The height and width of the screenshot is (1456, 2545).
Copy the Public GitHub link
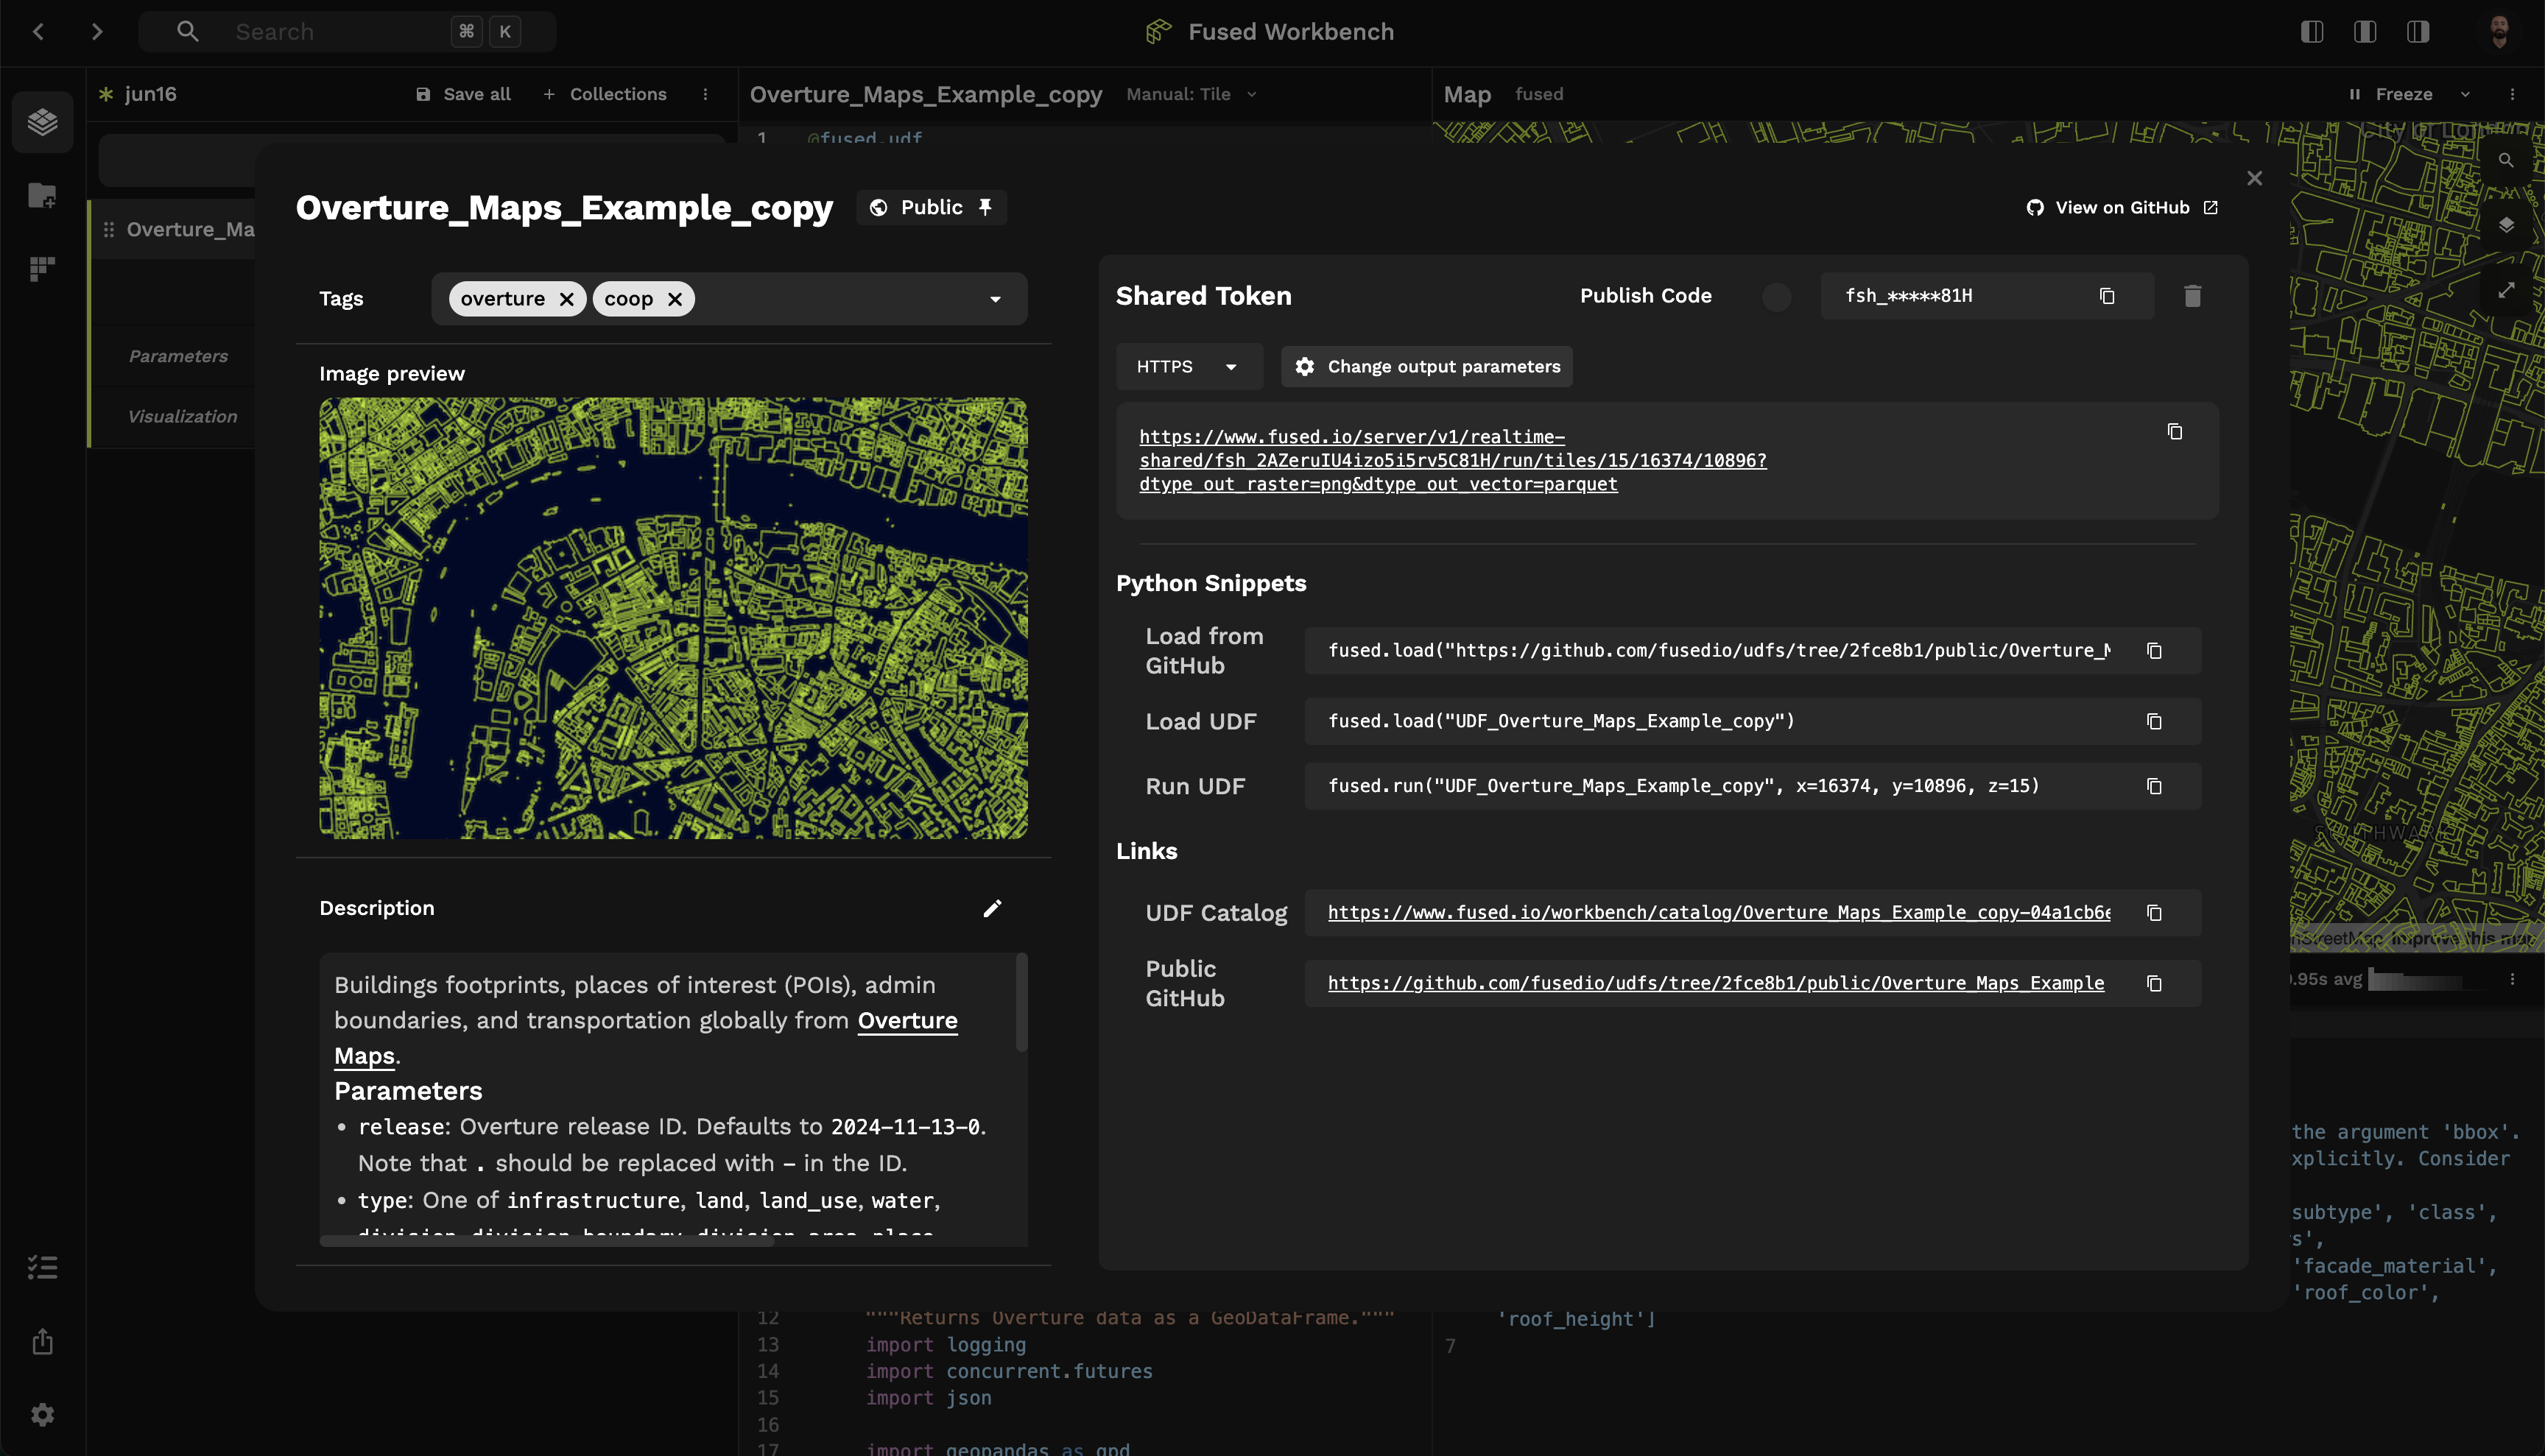click(2154, 984)
